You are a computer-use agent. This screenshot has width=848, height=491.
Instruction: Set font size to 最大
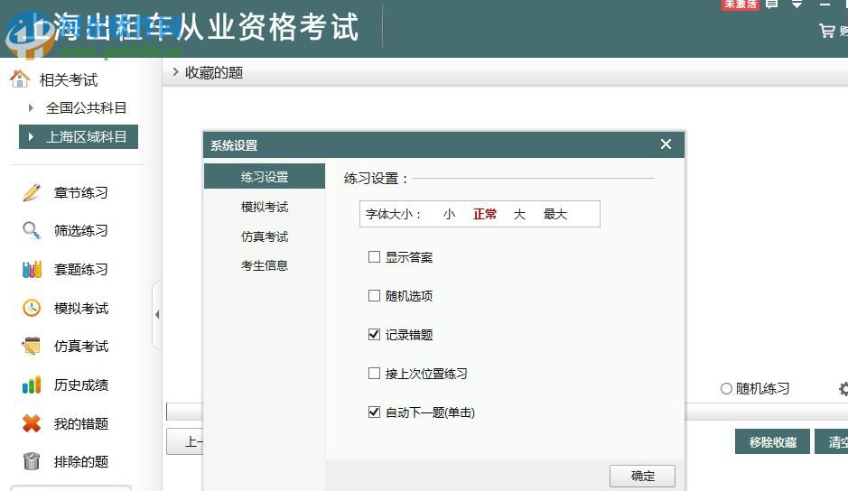click(x=554, y=214)
